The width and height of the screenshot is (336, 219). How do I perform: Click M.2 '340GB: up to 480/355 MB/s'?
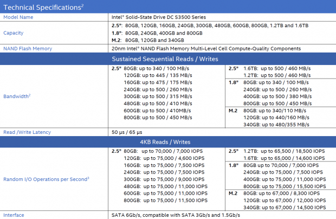(276, 125)
